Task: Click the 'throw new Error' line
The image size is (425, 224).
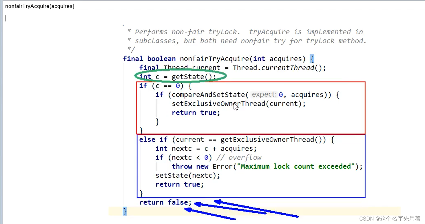Action: click(267, 167)
